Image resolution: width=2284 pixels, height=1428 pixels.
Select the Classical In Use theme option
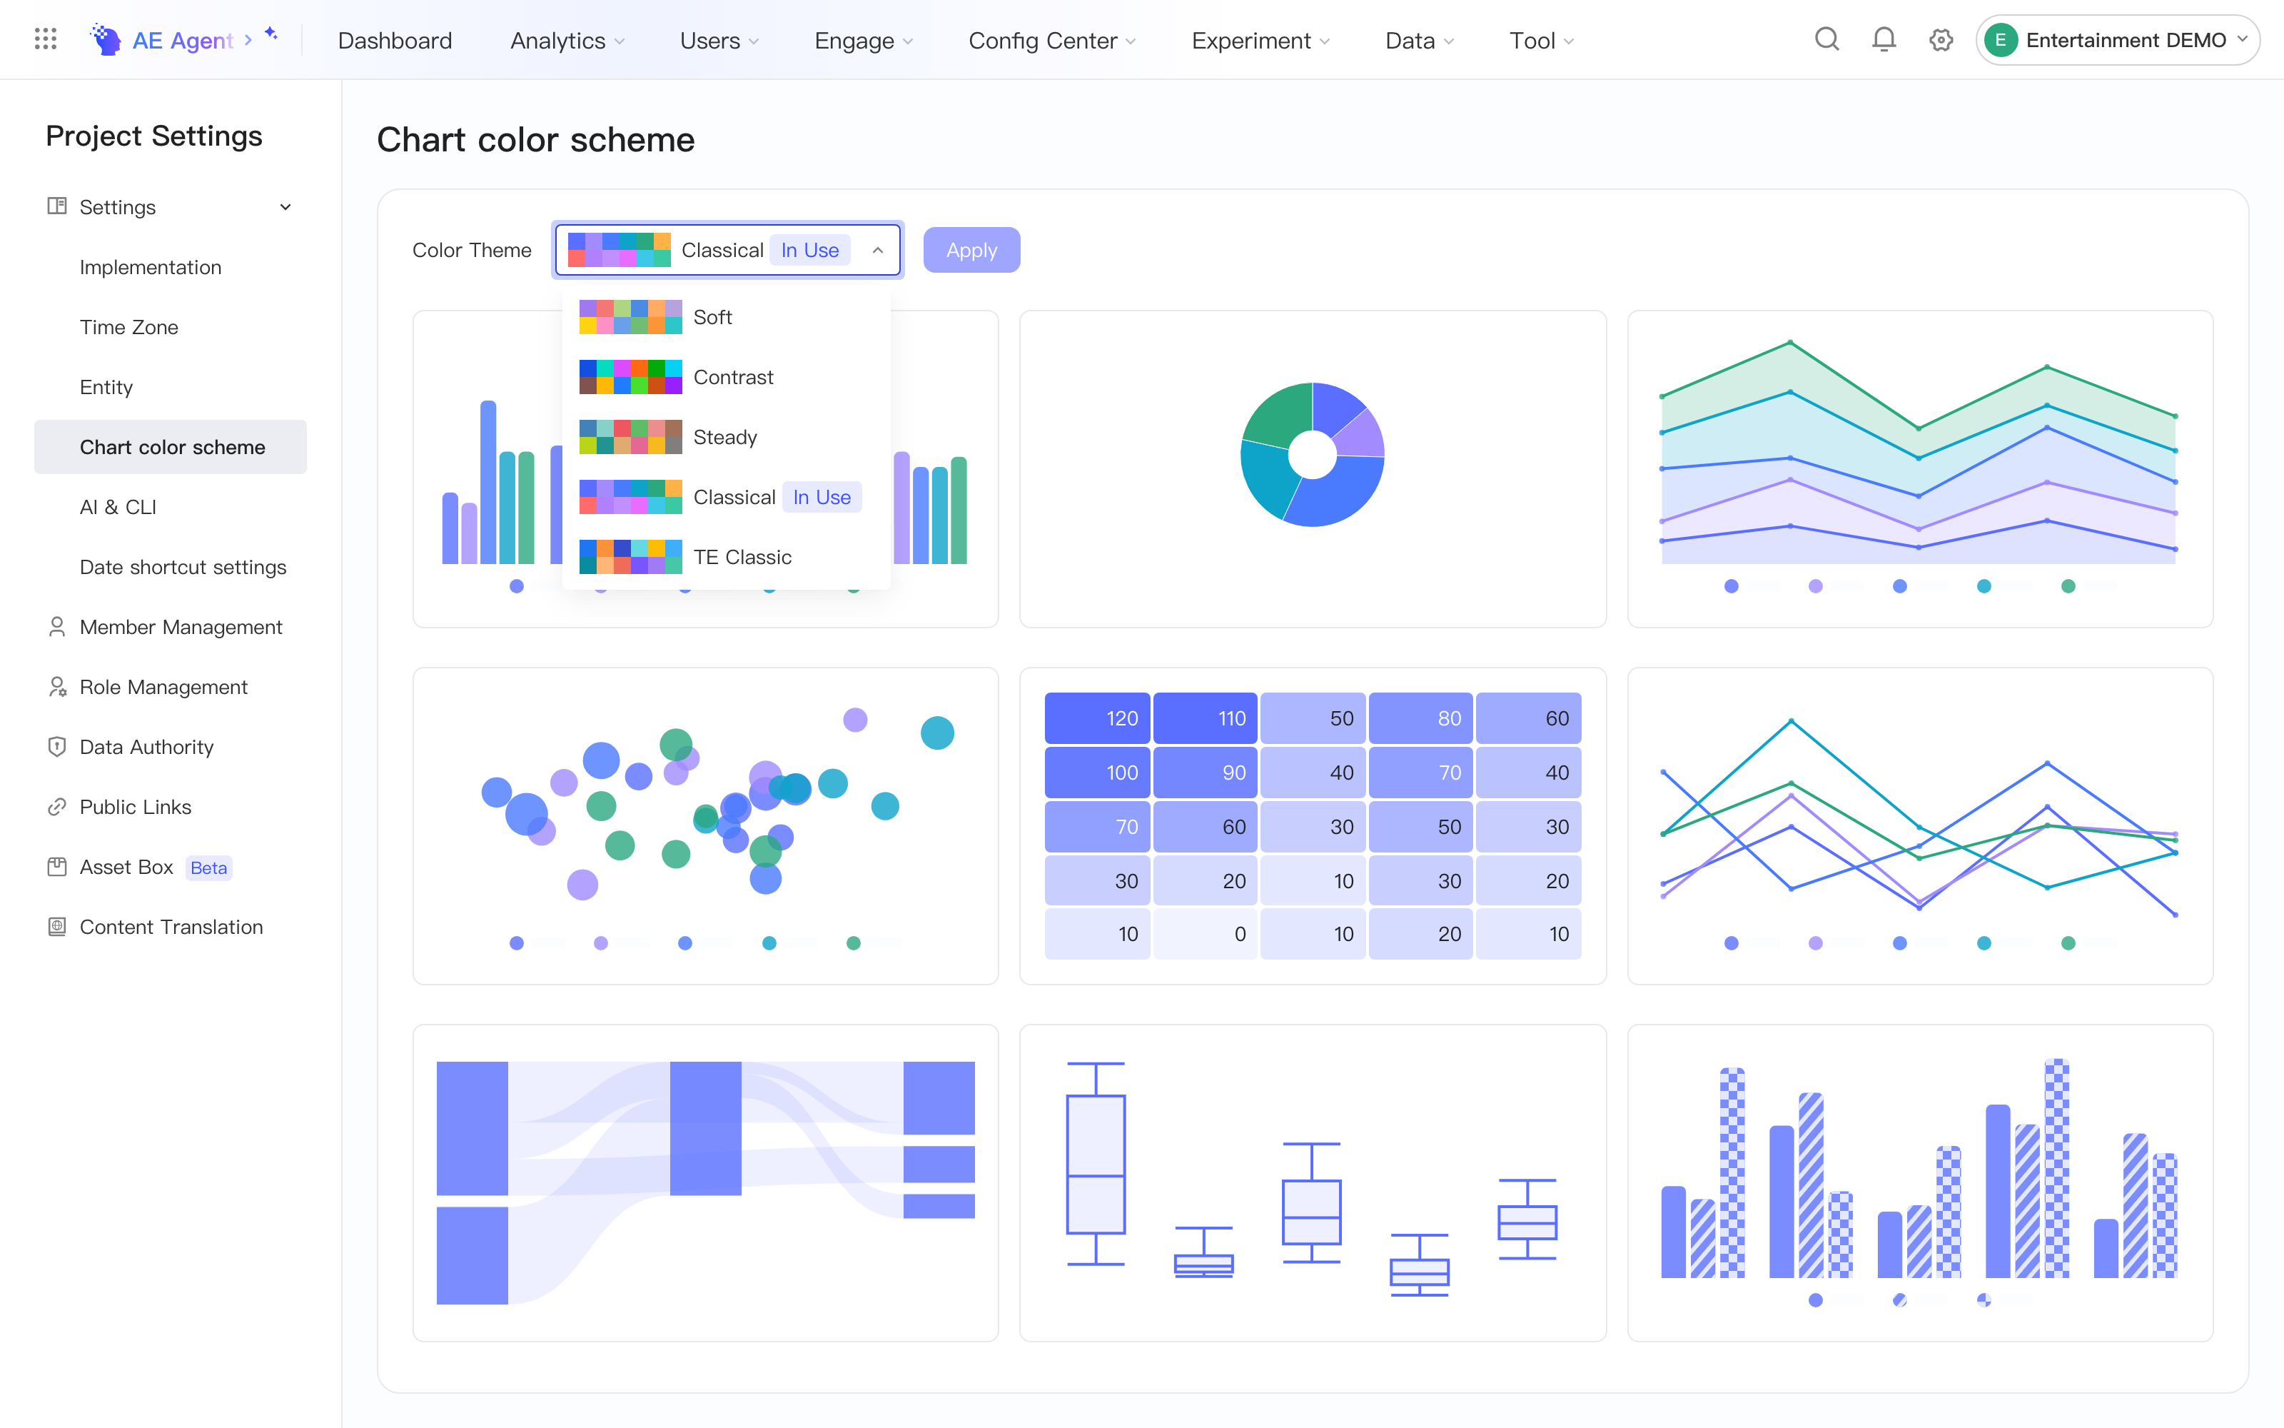coord(726,497)
